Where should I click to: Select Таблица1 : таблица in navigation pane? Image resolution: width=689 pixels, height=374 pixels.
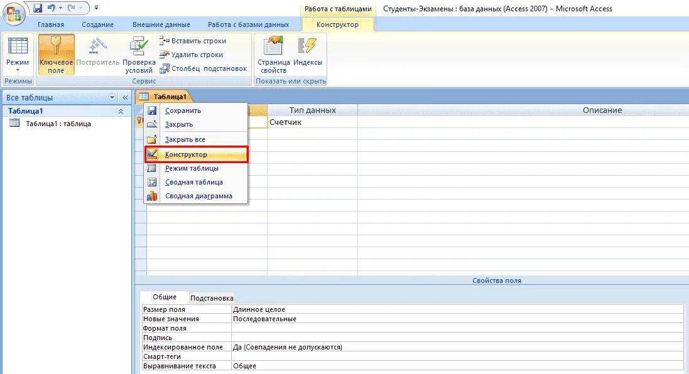58,124
